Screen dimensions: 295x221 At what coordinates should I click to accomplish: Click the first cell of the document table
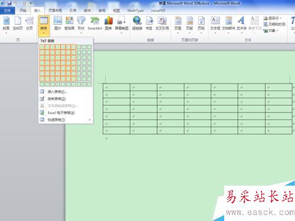[x=116, y=87]
